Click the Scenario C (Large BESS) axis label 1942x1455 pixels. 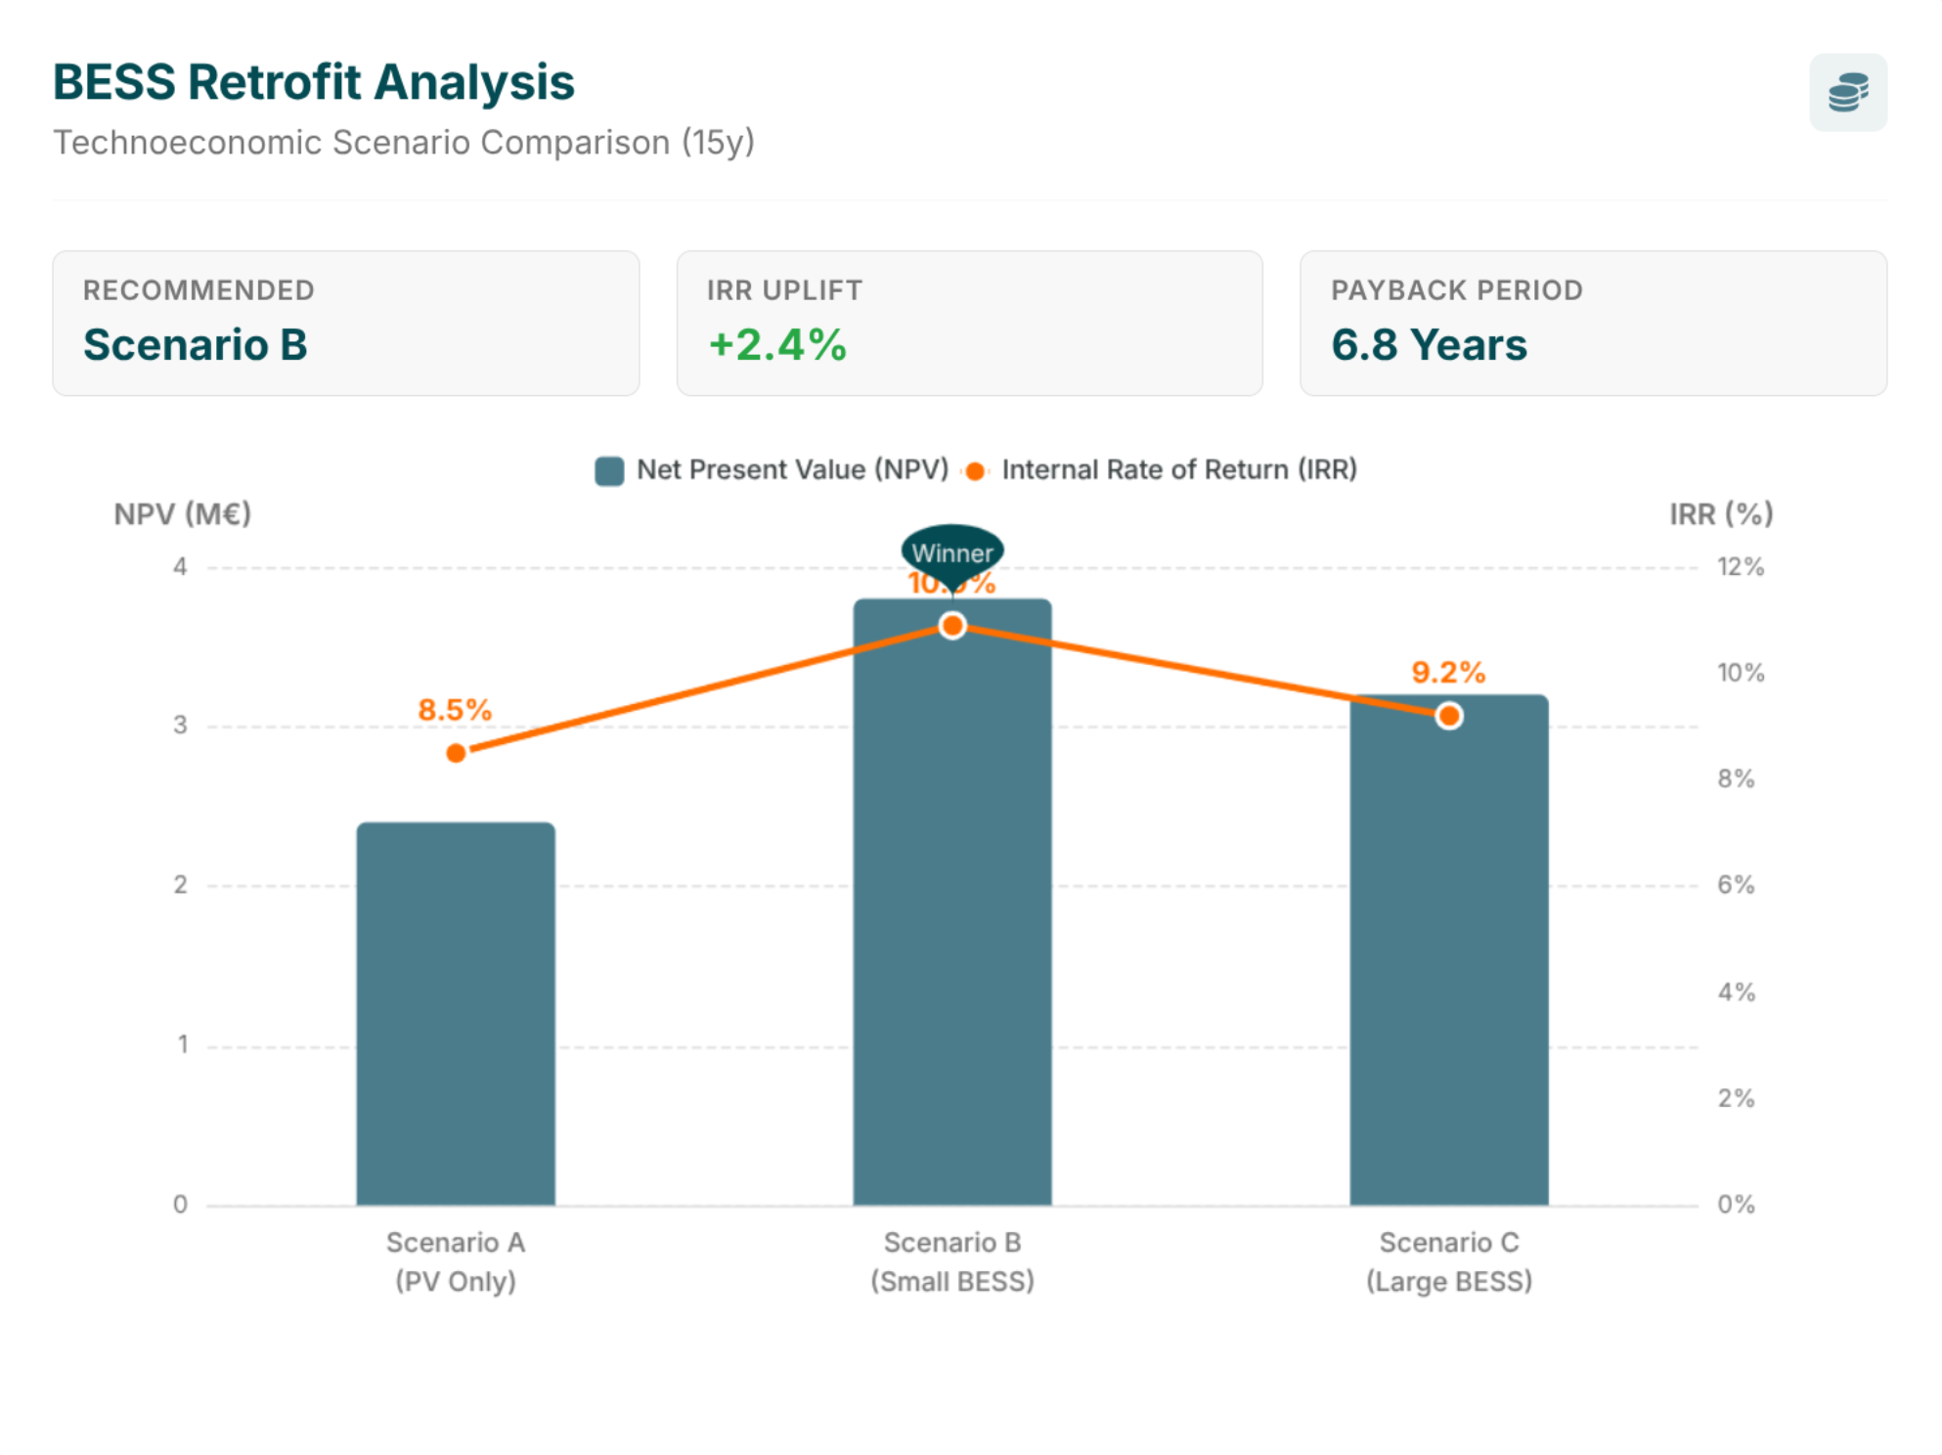(x=1448, y=1261)
